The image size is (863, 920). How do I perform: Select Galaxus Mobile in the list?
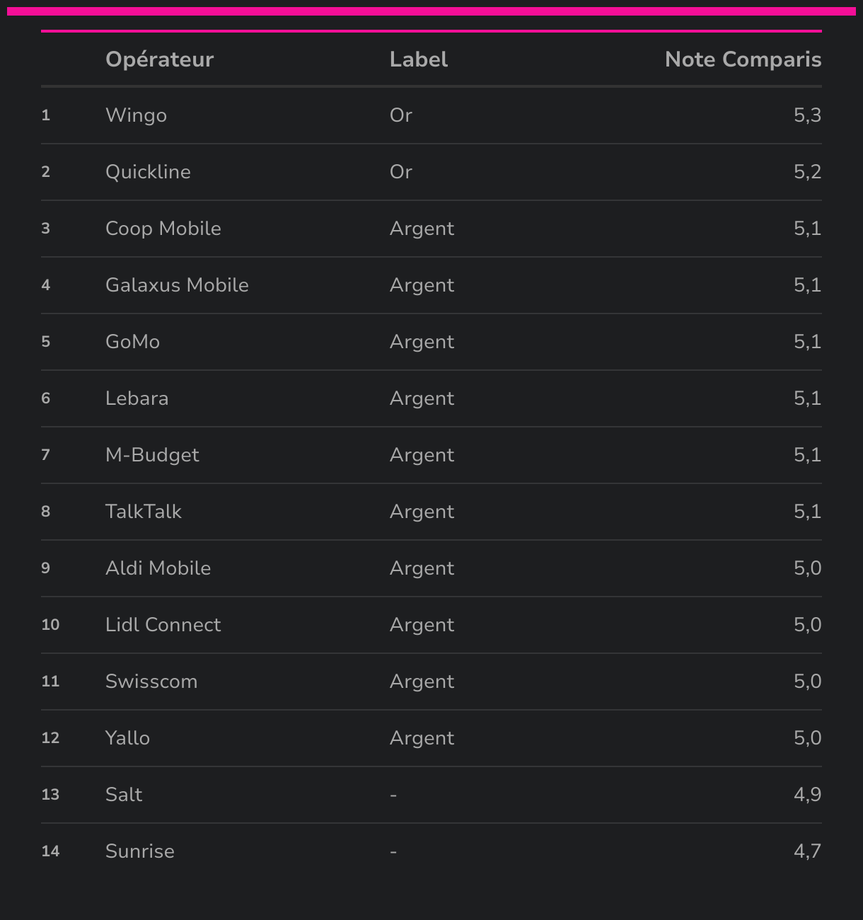click(x=177, y=285)
